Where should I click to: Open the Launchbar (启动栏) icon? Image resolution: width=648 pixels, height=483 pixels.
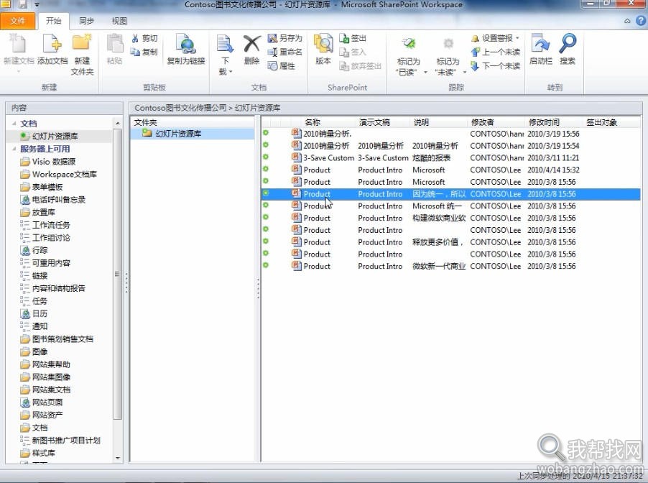point(540,44)
